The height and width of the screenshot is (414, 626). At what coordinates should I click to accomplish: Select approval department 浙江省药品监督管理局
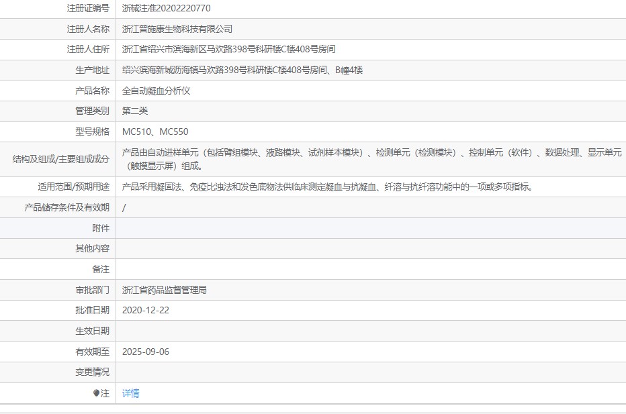pos(165,290)
